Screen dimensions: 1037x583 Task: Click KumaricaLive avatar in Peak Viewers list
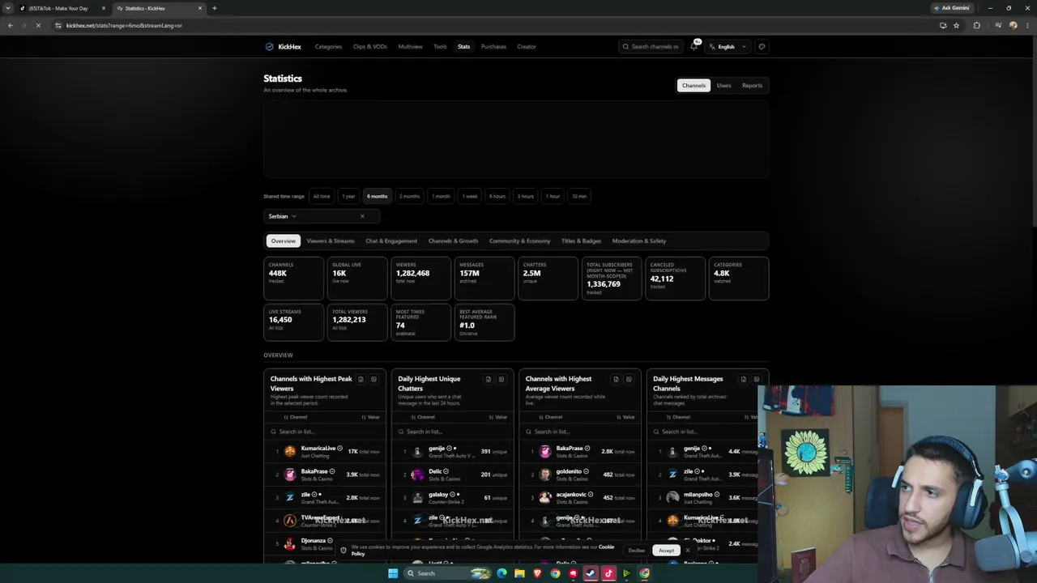(290, 452)
